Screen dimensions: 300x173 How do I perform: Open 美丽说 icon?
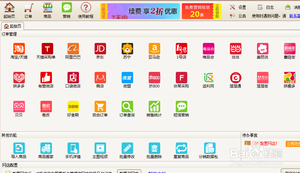pos(262,51)
